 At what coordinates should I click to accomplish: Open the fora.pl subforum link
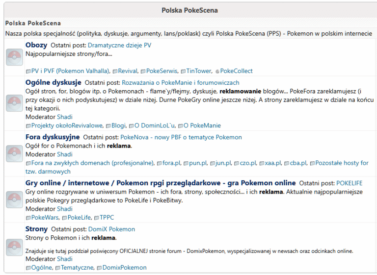(171, 163)
